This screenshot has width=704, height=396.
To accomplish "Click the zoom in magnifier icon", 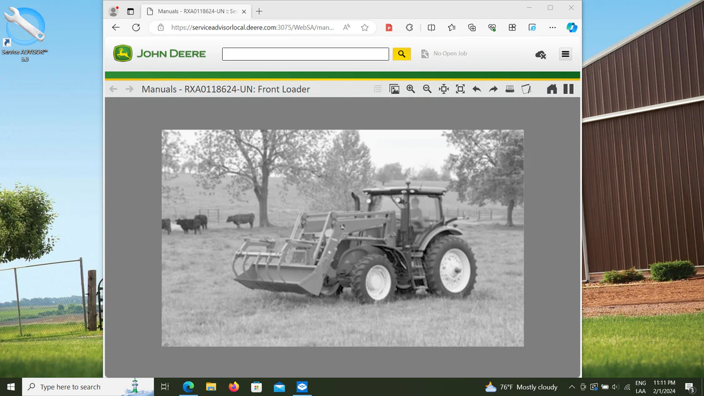I will [411, 89].
